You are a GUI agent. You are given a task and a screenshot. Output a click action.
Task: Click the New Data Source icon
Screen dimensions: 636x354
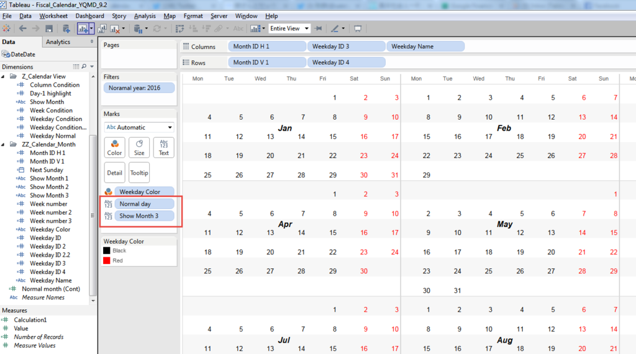pyautogui.click(x=66, y=29)
